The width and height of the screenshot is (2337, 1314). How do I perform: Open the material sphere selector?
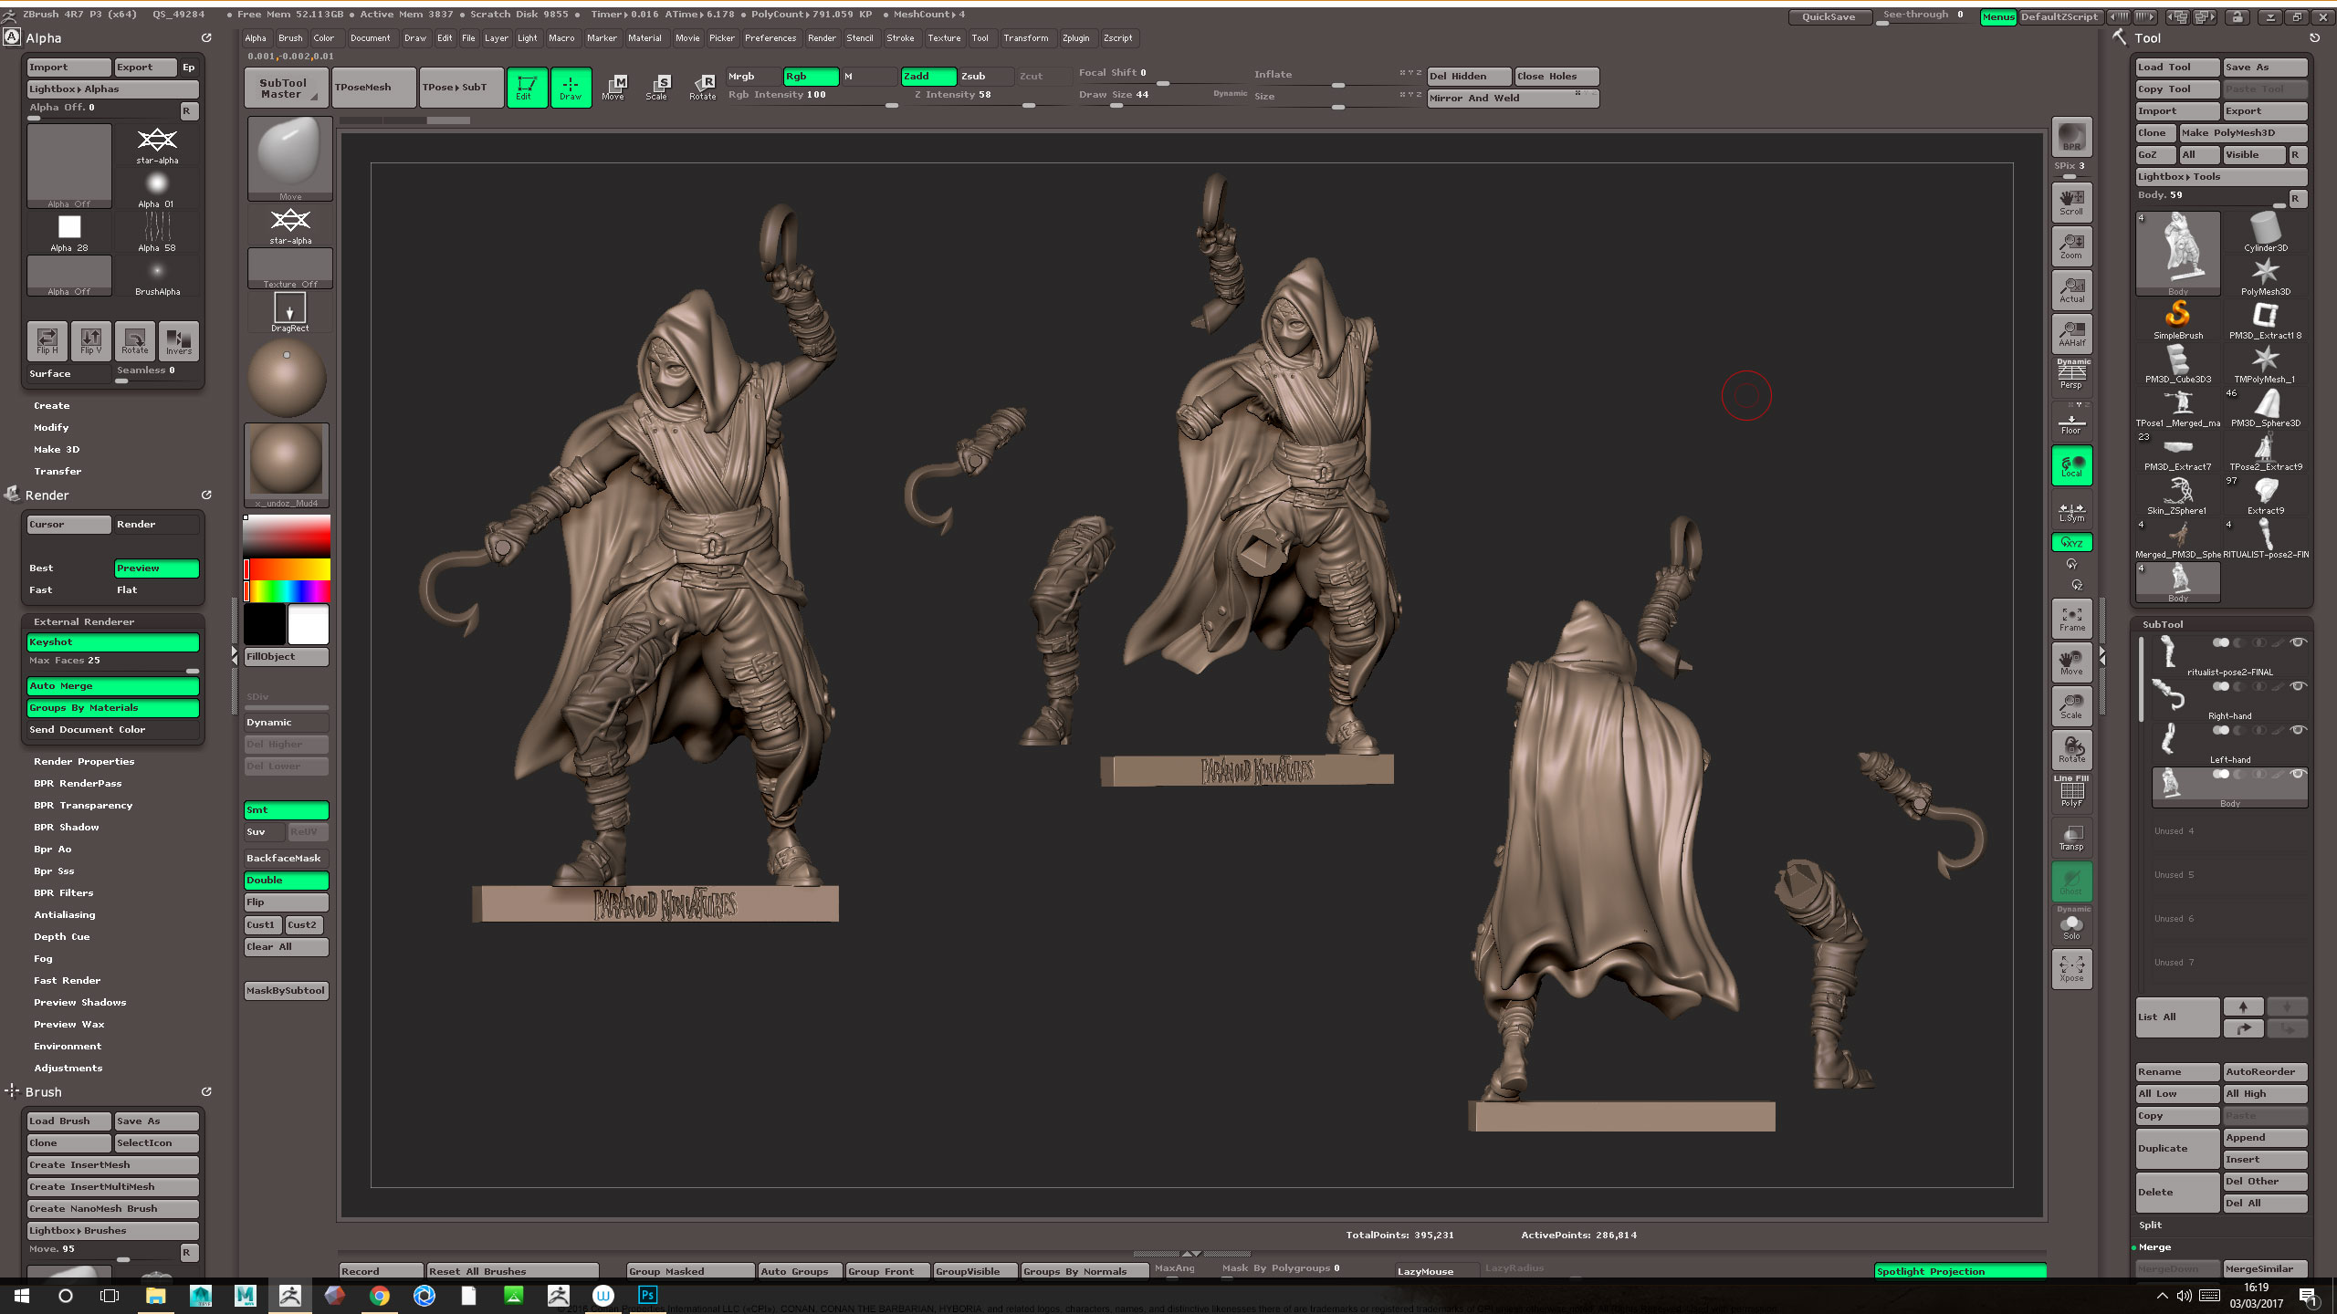pyautogui.click(x=287, y=464)
